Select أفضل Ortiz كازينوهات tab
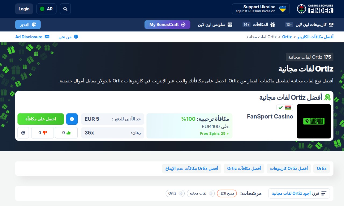Viewport: 344px width, 206px height. pyautogui.click(x=289, y=168)
